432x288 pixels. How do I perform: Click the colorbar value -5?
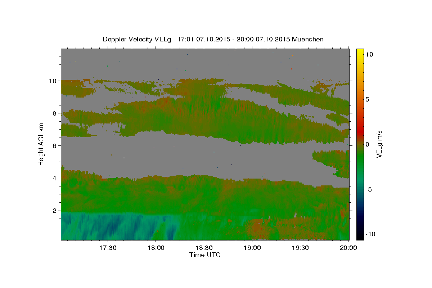(x=368, y=189)
